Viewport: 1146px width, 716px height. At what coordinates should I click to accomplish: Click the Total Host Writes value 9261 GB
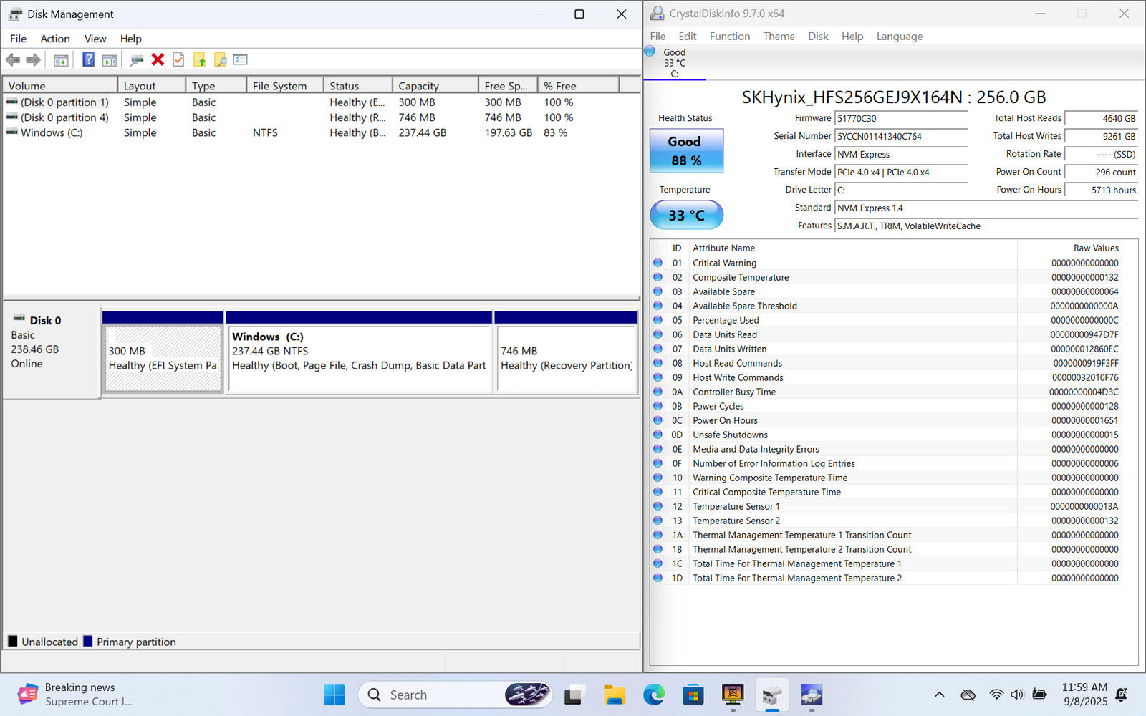1102,136
